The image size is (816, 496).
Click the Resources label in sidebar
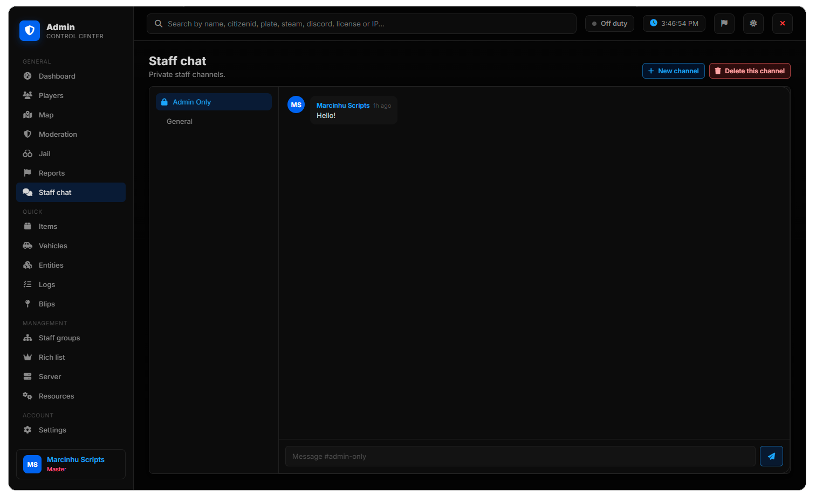(56, 396)
